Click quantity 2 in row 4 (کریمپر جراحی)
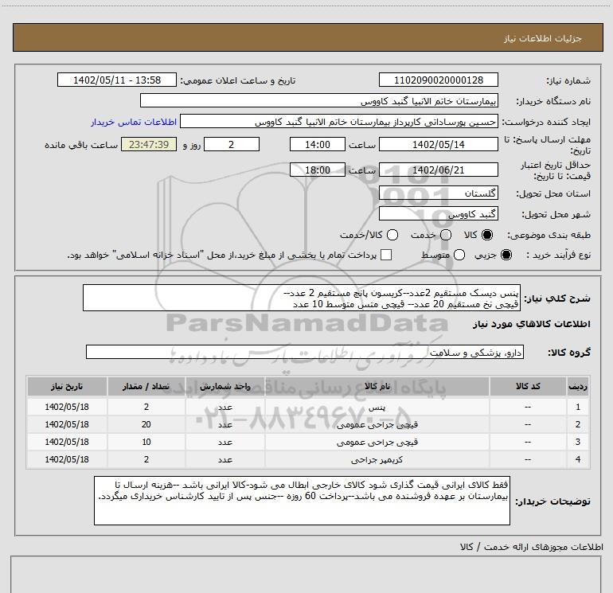The image size is (613, 593). click(x=146, y=459)
